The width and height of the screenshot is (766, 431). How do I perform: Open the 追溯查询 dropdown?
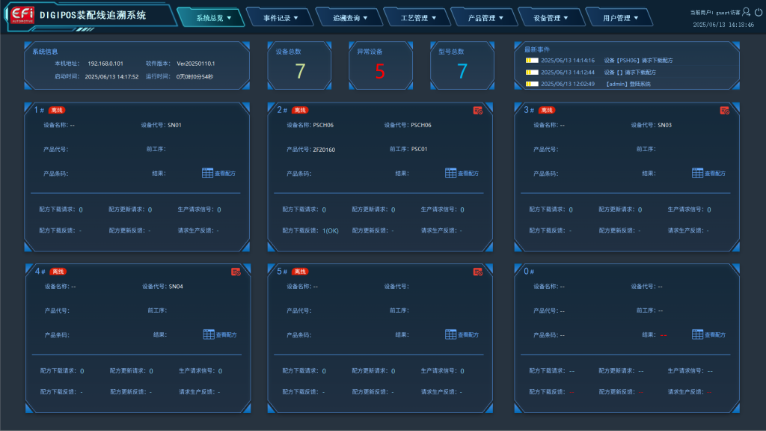(350, 18)
